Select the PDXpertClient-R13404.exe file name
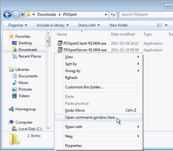Screen dimensions: 173x151 coord(85,43)
